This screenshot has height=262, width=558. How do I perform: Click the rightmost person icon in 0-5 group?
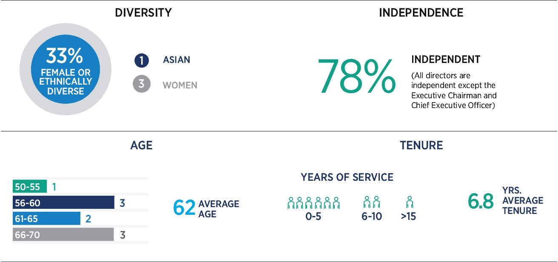pos(336,202)
